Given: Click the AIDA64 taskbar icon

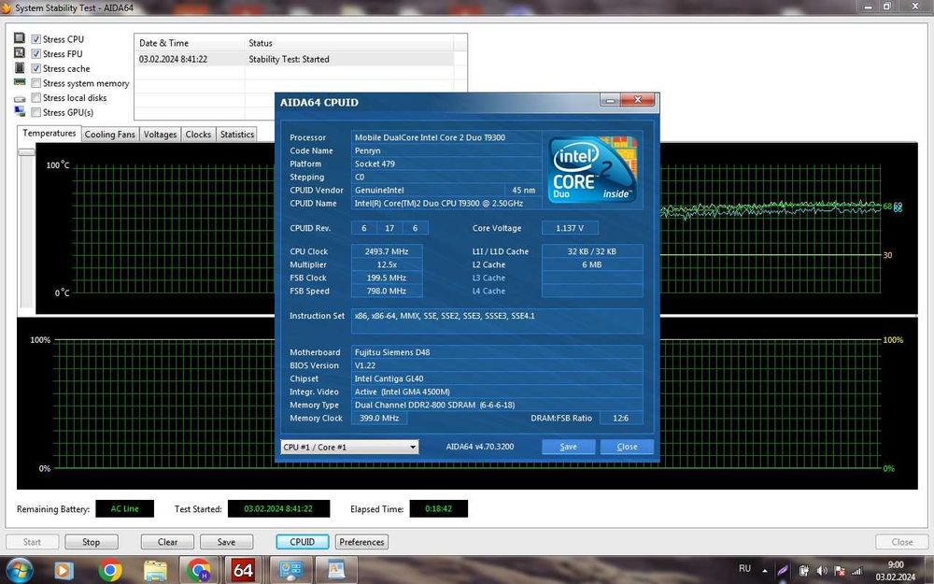Looking at the screenshot, I should (x=243, y=570).
